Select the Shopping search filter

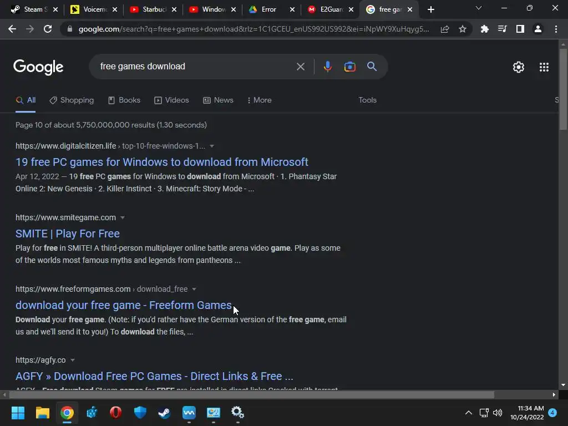[72, 100]
